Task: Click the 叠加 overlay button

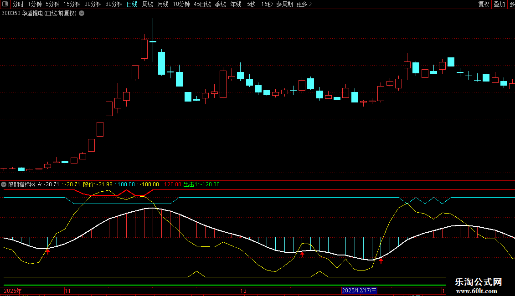Action: [499, 4]
